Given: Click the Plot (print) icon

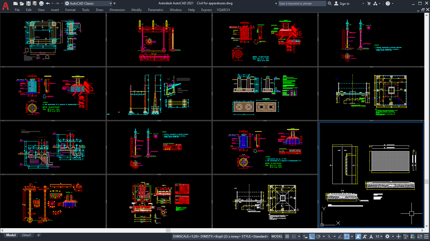Looking at the screenshot, I should [x=41, y=3].
